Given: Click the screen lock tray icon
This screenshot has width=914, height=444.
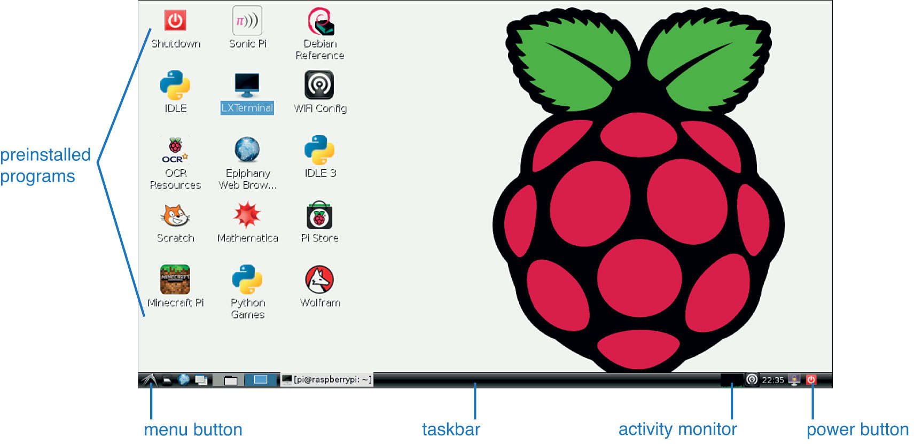Looking at the screenshot, I should [x=794, y=380].
